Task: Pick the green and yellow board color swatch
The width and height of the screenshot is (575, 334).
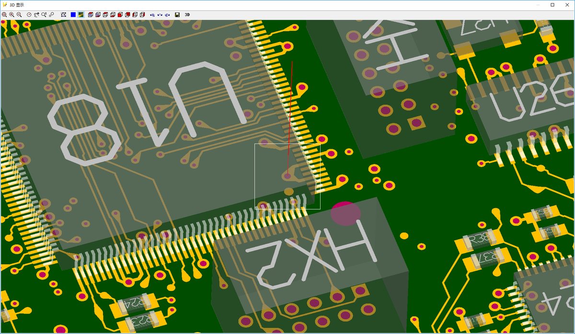Action: (x=81, y=15)
